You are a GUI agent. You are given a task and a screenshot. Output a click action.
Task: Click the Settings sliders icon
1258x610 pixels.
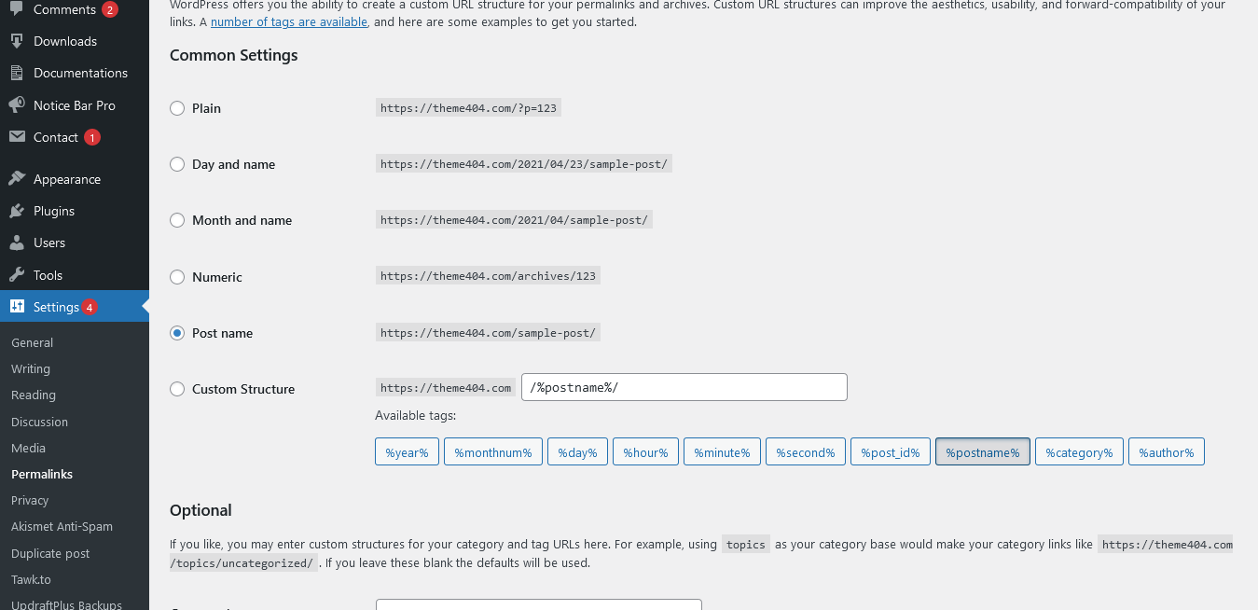(x=17, y=307)
